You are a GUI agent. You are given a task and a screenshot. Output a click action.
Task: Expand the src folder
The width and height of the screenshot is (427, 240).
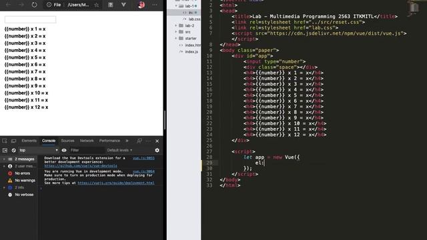176,32
